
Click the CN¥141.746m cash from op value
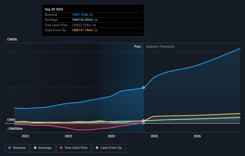point(82,30)
